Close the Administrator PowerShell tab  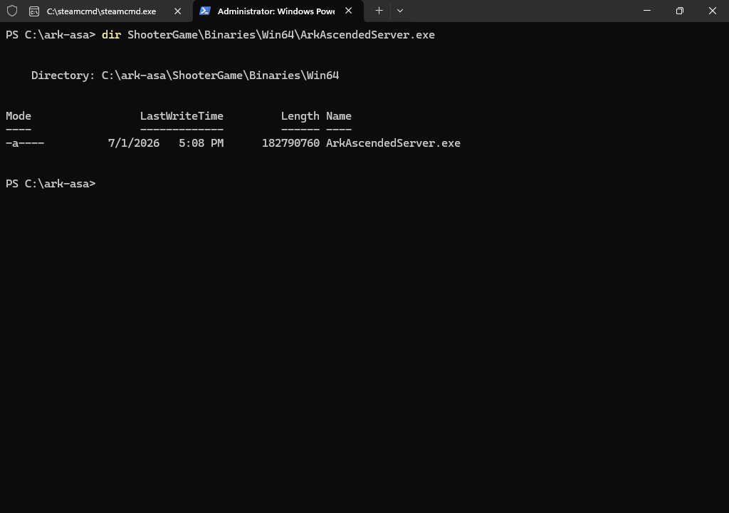pos(349,11)
